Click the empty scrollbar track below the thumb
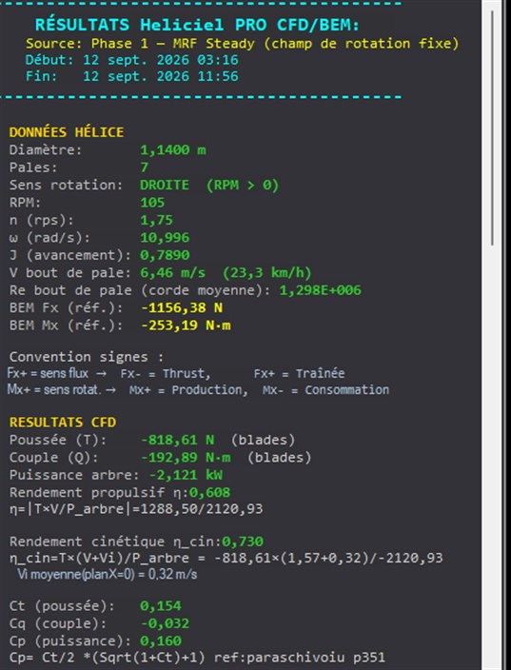The image size is (511, 670). [492, 457]
